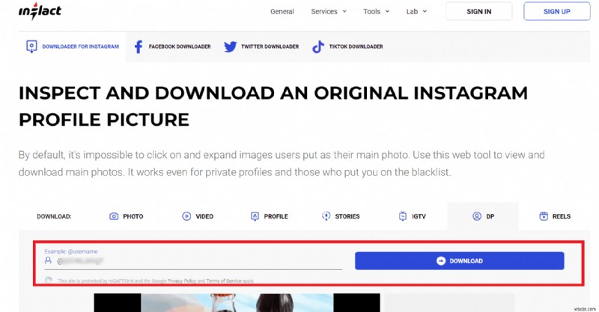Open the TikTok Downloader tab
Screen dimensions: 599x312
pyautogui.click(x=347, y=46)
